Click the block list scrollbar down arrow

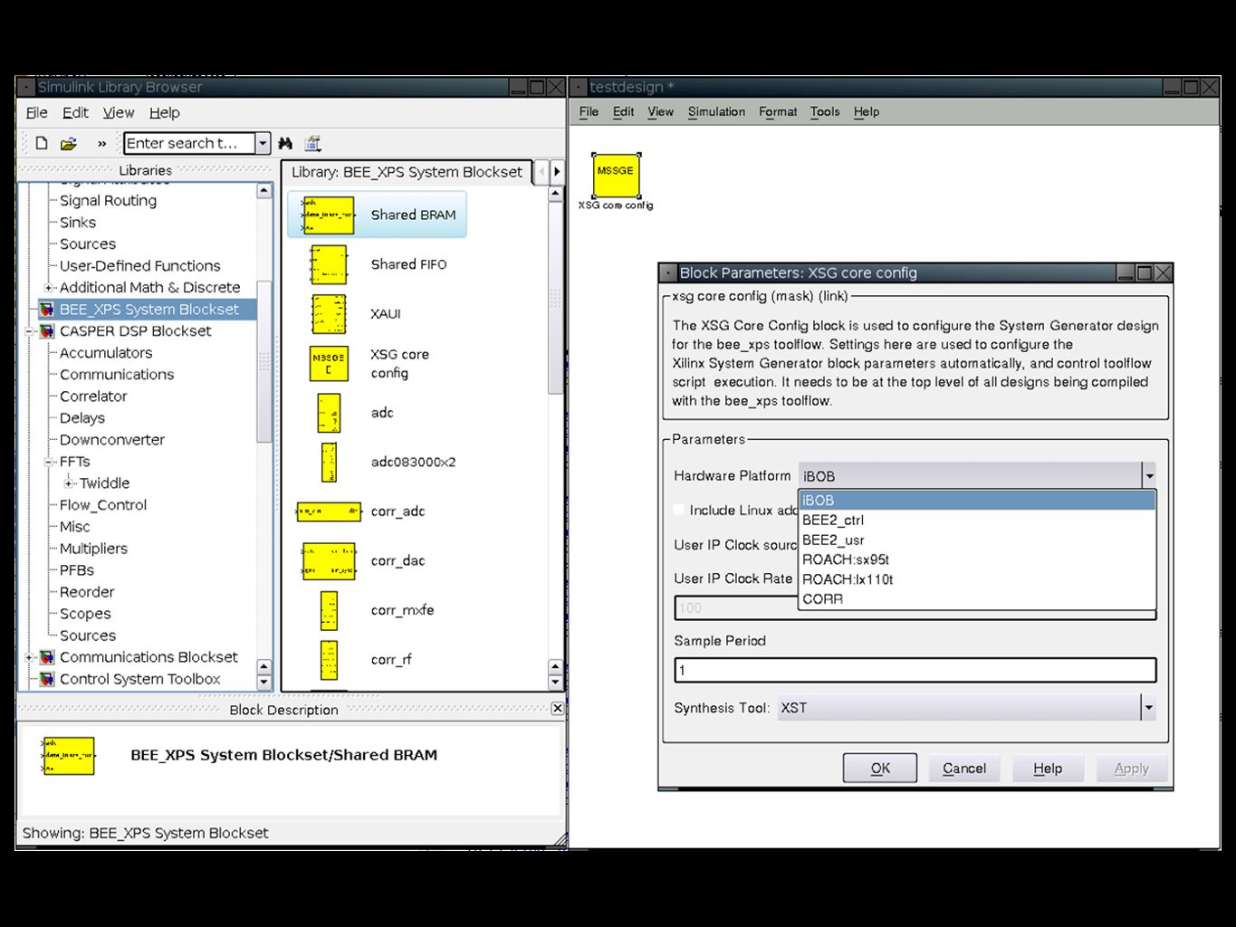point(556,683)
